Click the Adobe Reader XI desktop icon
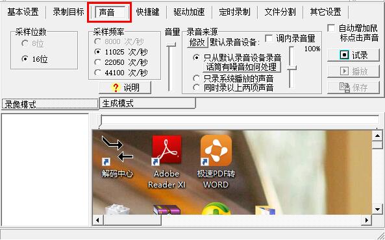Screen dimensions: 385x240 pyautogui.click(x=167, y=162)
